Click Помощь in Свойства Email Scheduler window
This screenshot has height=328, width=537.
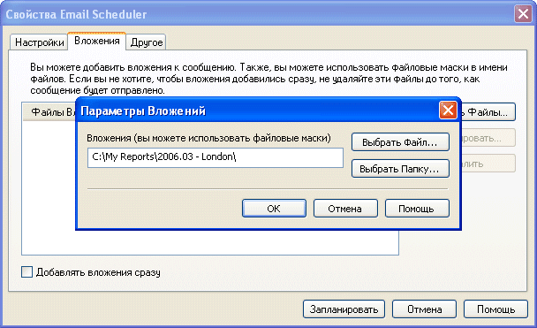coord(495,309)
